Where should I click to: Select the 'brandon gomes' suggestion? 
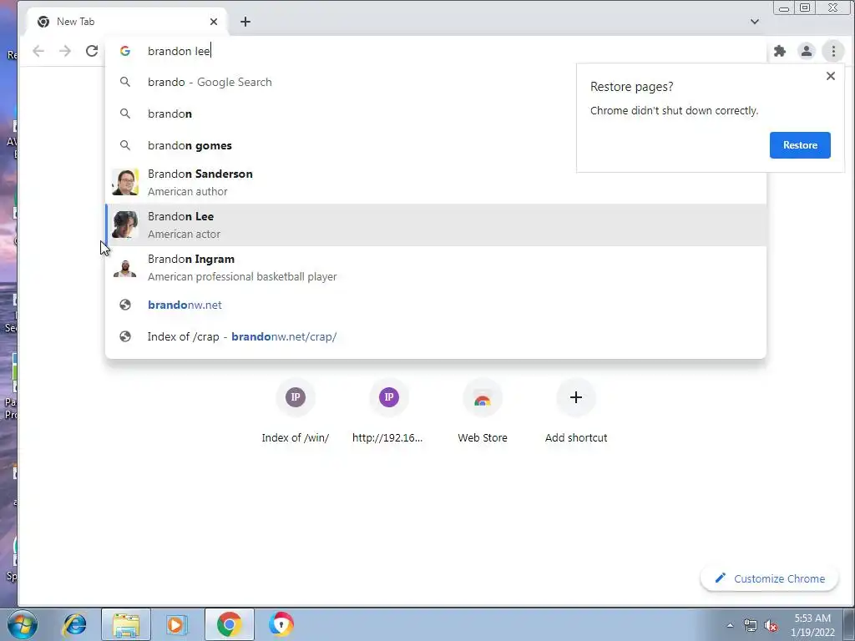436,145
